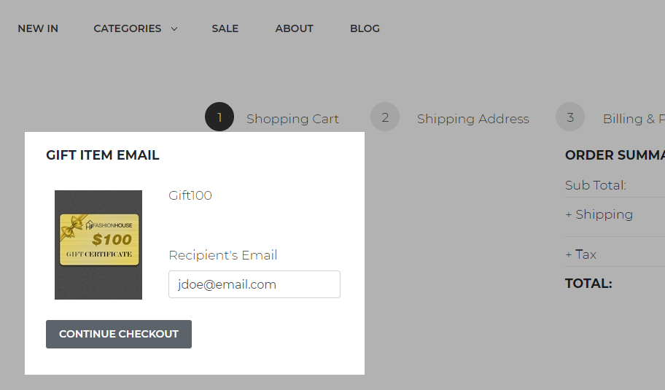This screenshot has width=665, height=390.
Task: Select the Shipping Address step label
Action: 473,119
